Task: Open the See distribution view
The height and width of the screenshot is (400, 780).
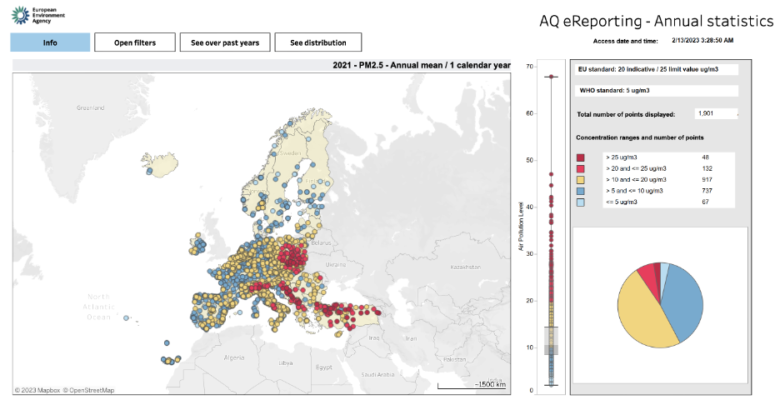Action: point(320,42)
